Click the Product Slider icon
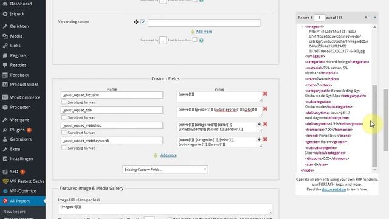 tap(5, 85)
